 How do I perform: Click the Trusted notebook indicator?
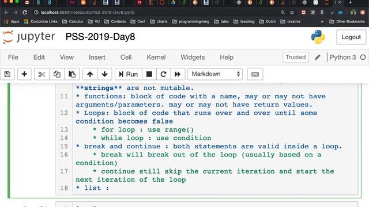pyautogui.click(x=296, y=57)
